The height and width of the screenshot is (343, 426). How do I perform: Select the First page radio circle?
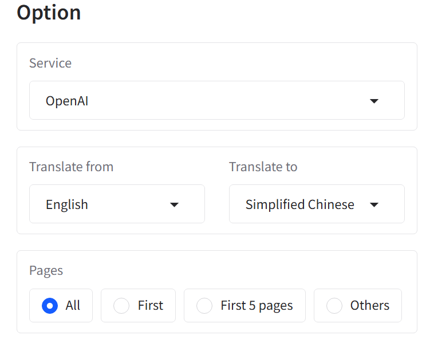[x=121, y=306]
